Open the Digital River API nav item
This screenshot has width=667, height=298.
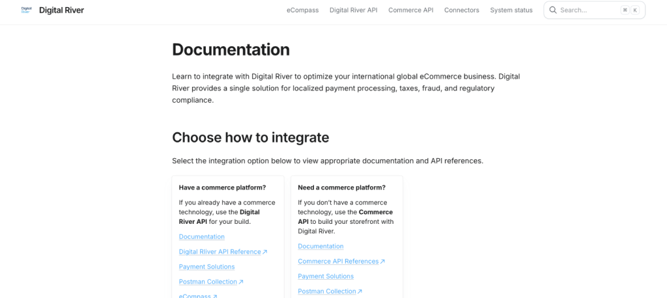[353, 10]
